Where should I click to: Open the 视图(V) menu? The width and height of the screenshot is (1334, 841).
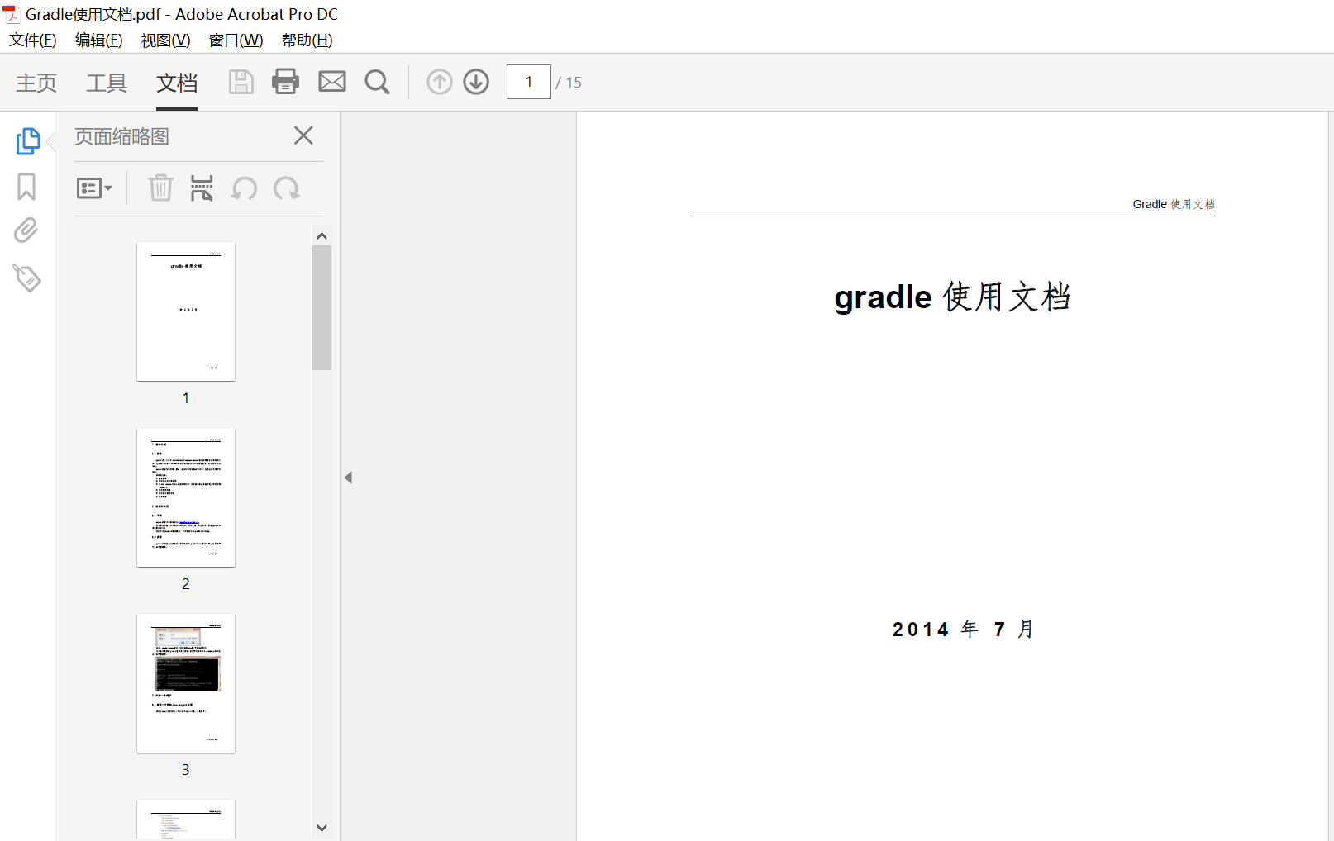[166, 40]
